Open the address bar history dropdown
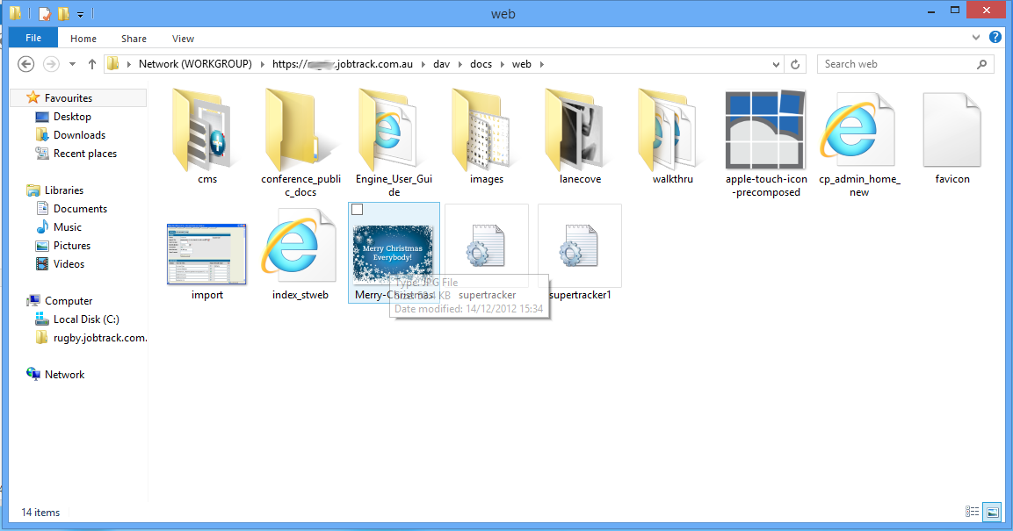Viewport: 1013px width, 531px height. (x=775, y=63)
